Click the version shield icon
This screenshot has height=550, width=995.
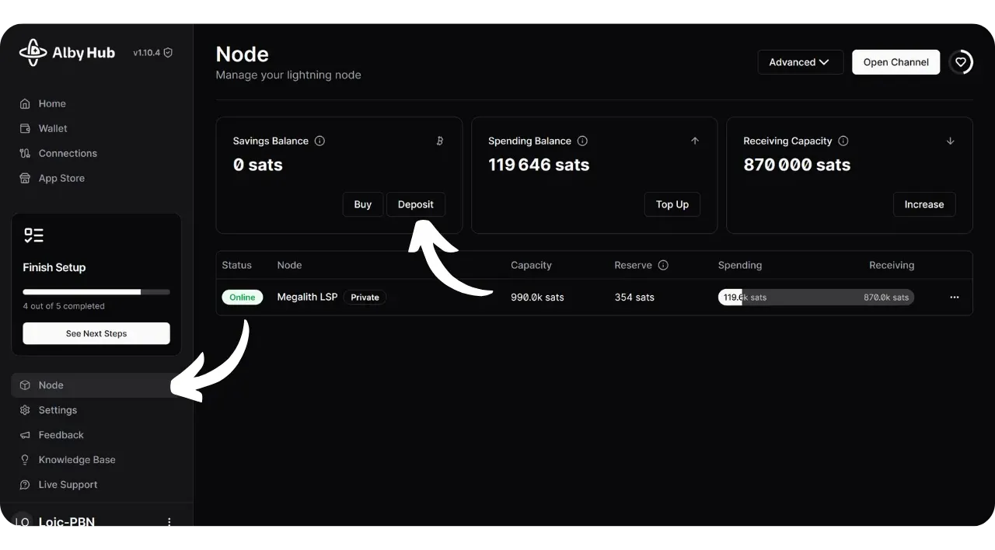pyautogui.click(x=168, y=53)
